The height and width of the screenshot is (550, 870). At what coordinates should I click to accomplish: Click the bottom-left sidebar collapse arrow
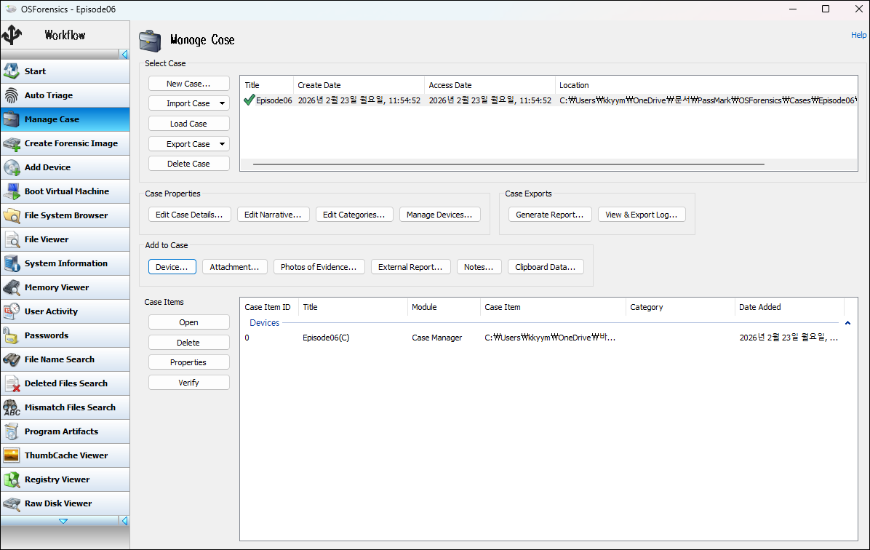click(x=125, y=521)
